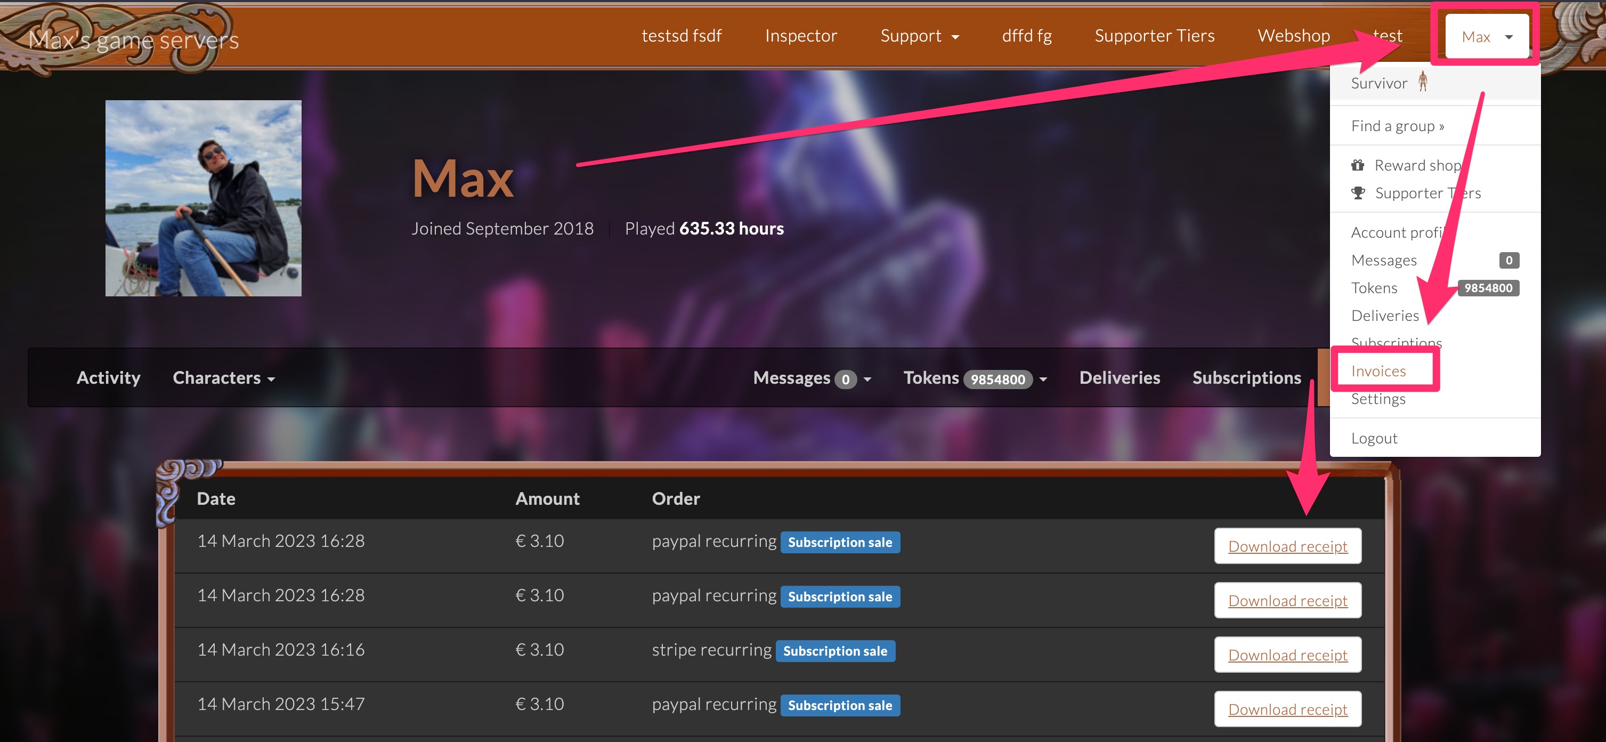Open Webshop from the navigation bar
This screenshot has height=742, width=1606.
tap(1294, 36)
